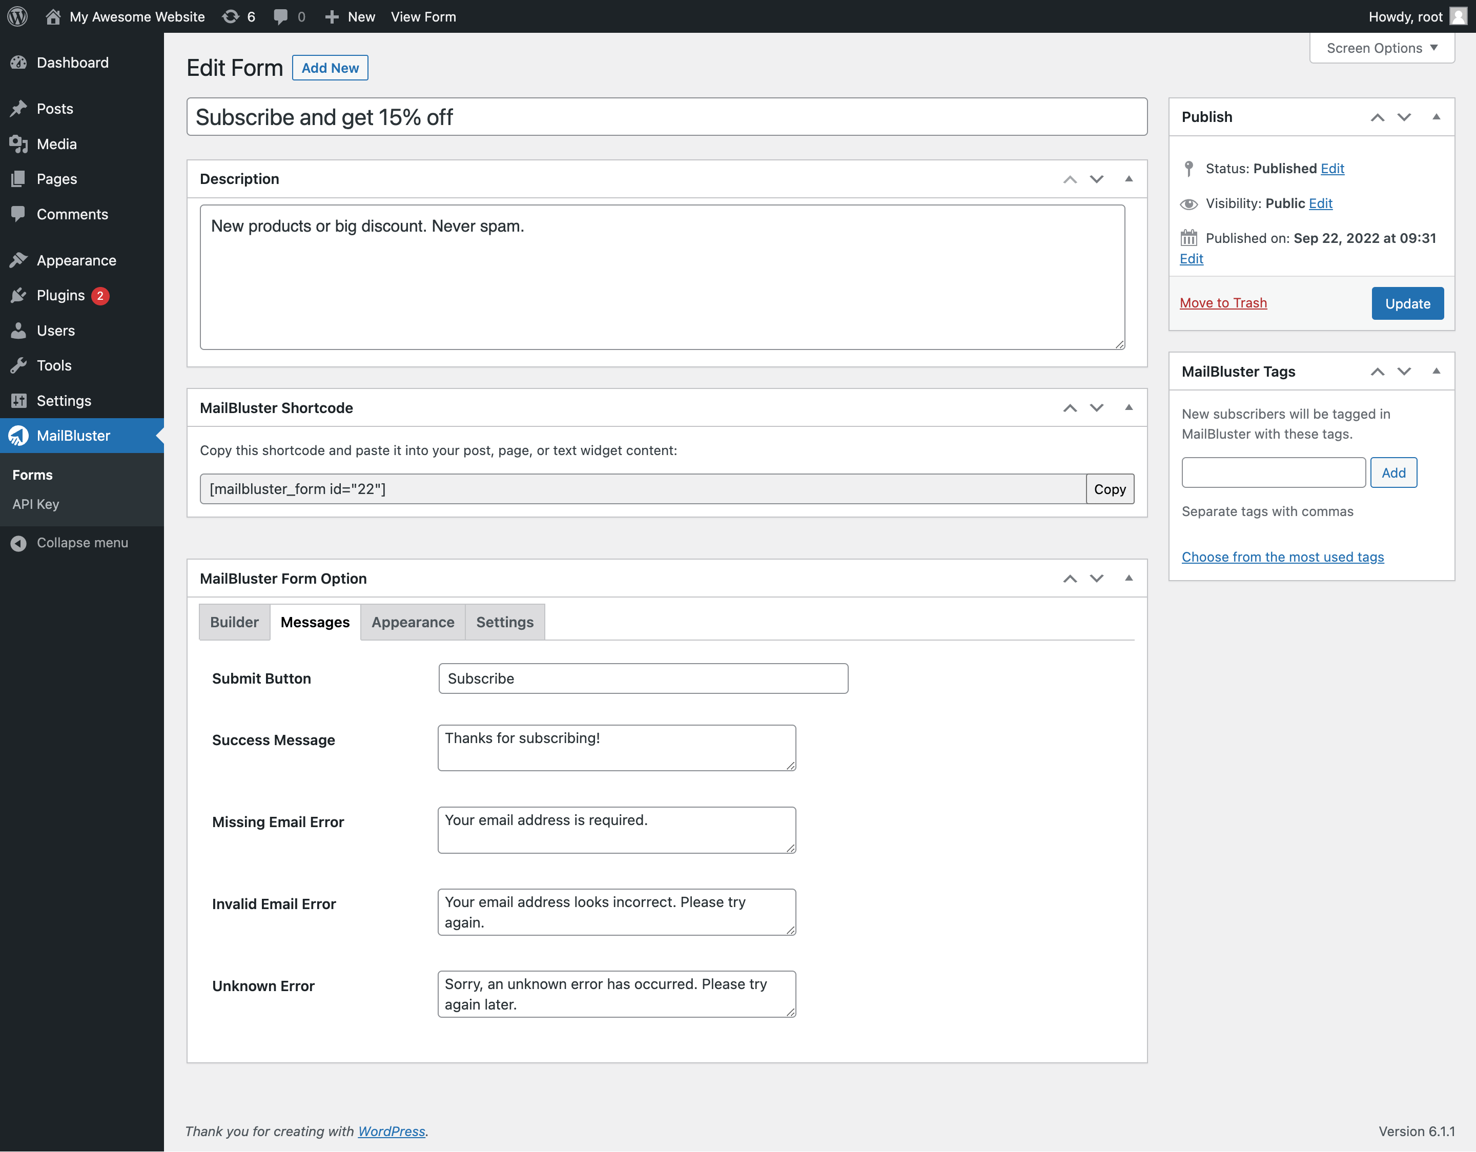This screenshot has height=1152, width=1476.
Task: Collapse the Publish panel
Action: coord(1436,117)
